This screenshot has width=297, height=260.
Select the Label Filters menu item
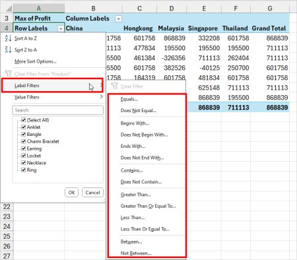click(x=52, y=85)
